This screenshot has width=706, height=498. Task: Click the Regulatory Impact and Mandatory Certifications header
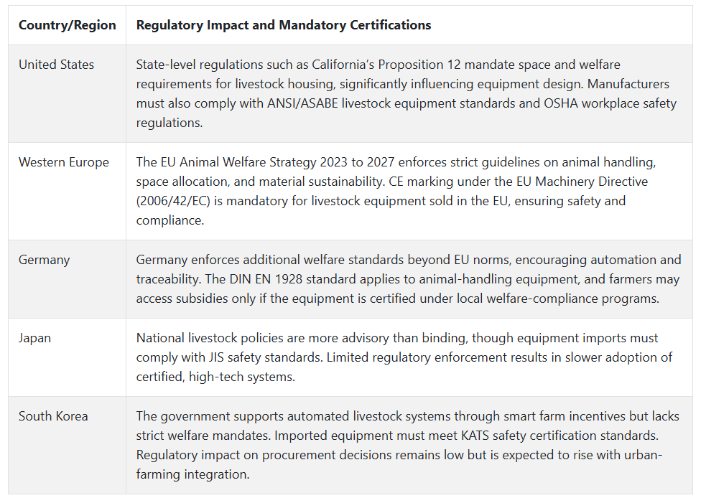[x=284, y=25]
